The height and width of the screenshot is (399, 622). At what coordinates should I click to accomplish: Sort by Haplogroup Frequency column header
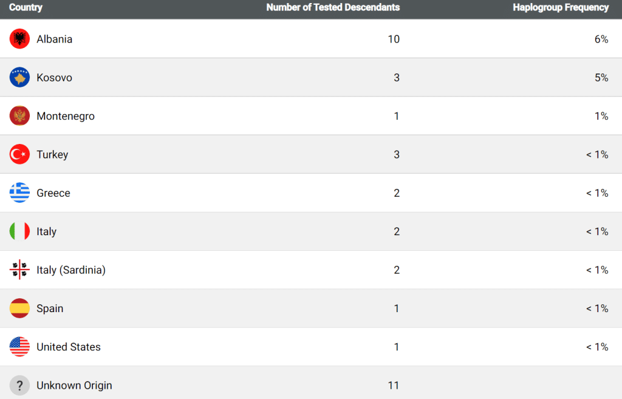pos(560,8)
